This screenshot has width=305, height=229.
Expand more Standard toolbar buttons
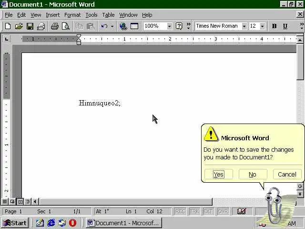coord(188,26)
